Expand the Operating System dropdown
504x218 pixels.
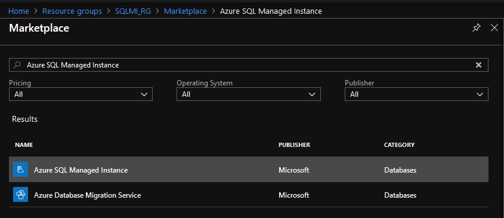249,94
